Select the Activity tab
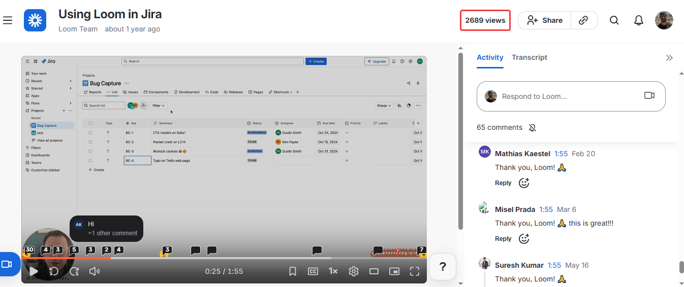 (x=490, y=57)
